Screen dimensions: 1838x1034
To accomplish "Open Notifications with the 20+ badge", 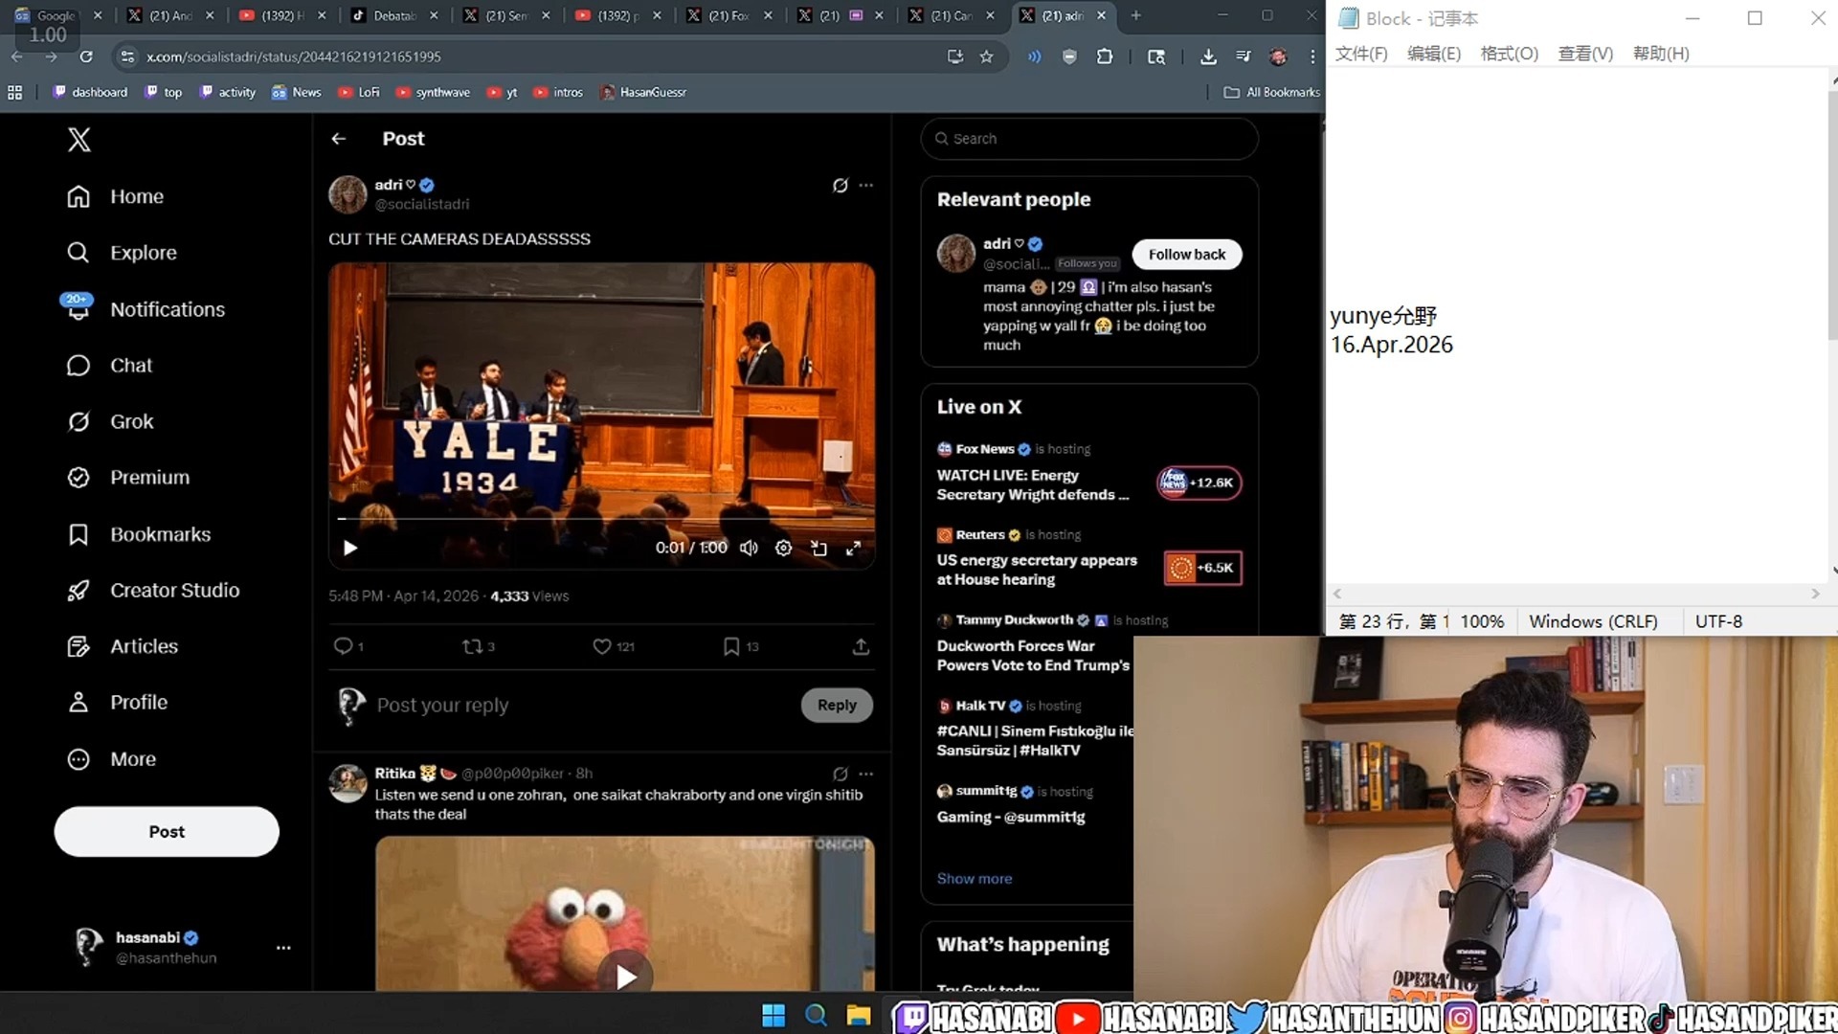I will point(146,308).
